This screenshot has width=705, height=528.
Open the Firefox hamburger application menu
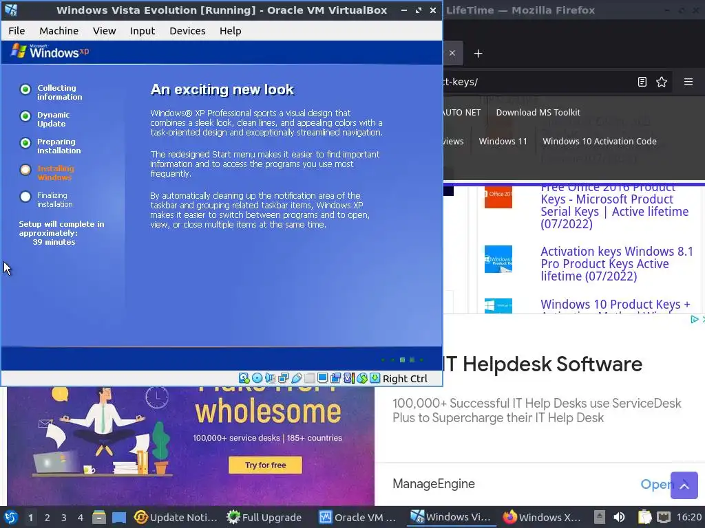pos(688,82)
